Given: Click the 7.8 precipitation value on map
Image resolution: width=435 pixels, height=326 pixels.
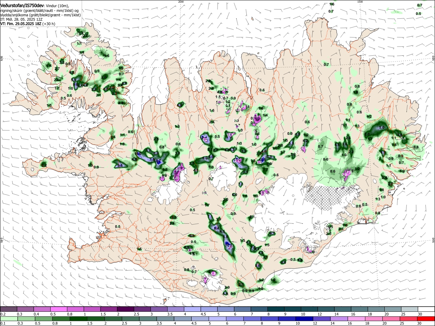Looking at the screenshot, I should tap(152, 159).
